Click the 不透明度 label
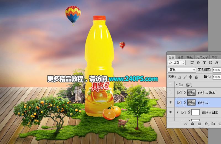 tap(205, 70)
